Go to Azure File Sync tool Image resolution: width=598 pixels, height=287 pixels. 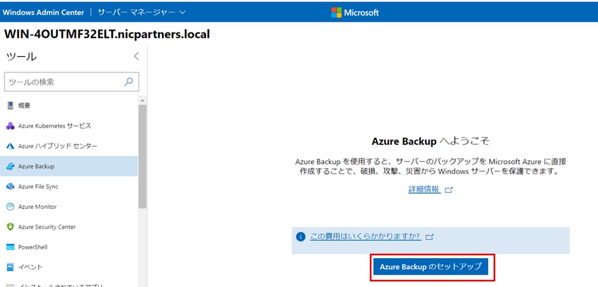coord(69,187)
